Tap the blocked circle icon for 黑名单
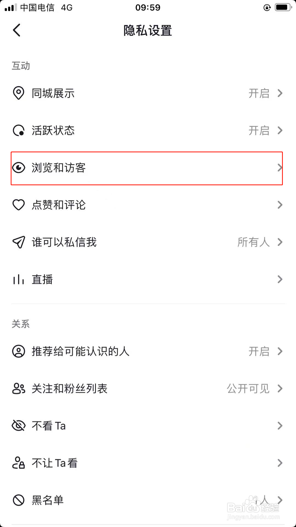This screenshot has height=527, width=296. point(19,500)
